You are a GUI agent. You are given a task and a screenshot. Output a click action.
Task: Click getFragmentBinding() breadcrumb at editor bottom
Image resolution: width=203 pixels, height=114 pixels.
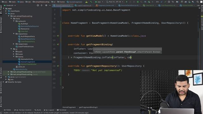point(88,107)
